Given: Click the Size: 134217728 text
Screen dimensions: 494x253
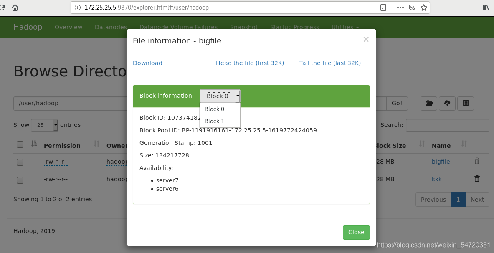Looking at the screenshot, I should tap(164, 155).
